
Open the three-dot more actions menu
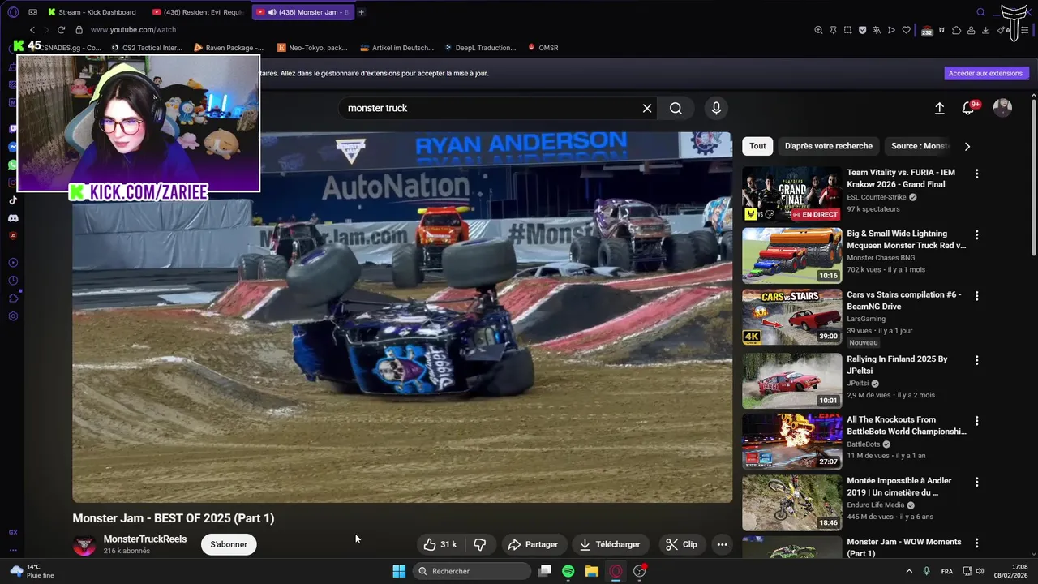(722, 544)
